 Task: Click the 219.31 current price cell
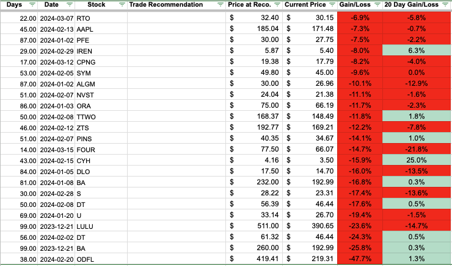click(310, 259)
